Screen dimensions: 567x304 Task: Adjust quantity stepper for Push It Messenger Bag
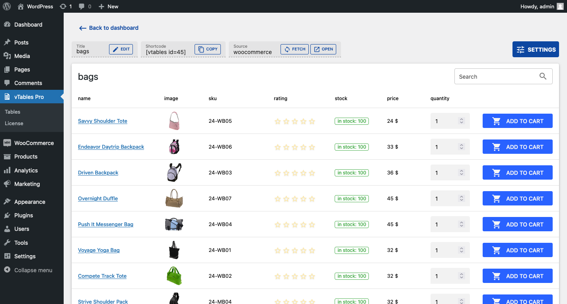pyautogui.click(x=462, y=225)
